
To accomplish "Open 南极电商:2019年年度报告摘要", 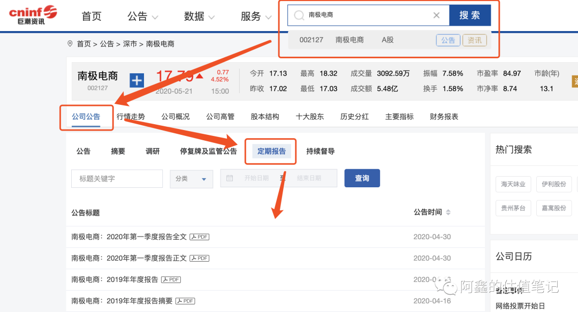I will click(122, 301).
